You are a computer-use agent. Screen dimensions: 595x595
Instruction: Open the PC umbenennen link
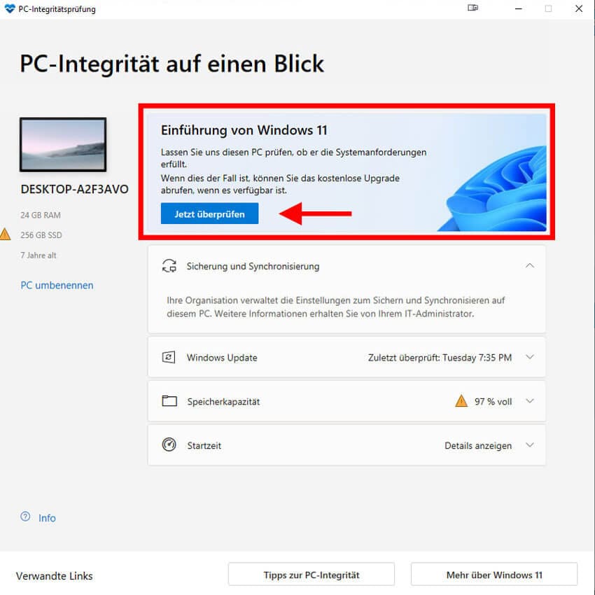click(x=57, y=286)
